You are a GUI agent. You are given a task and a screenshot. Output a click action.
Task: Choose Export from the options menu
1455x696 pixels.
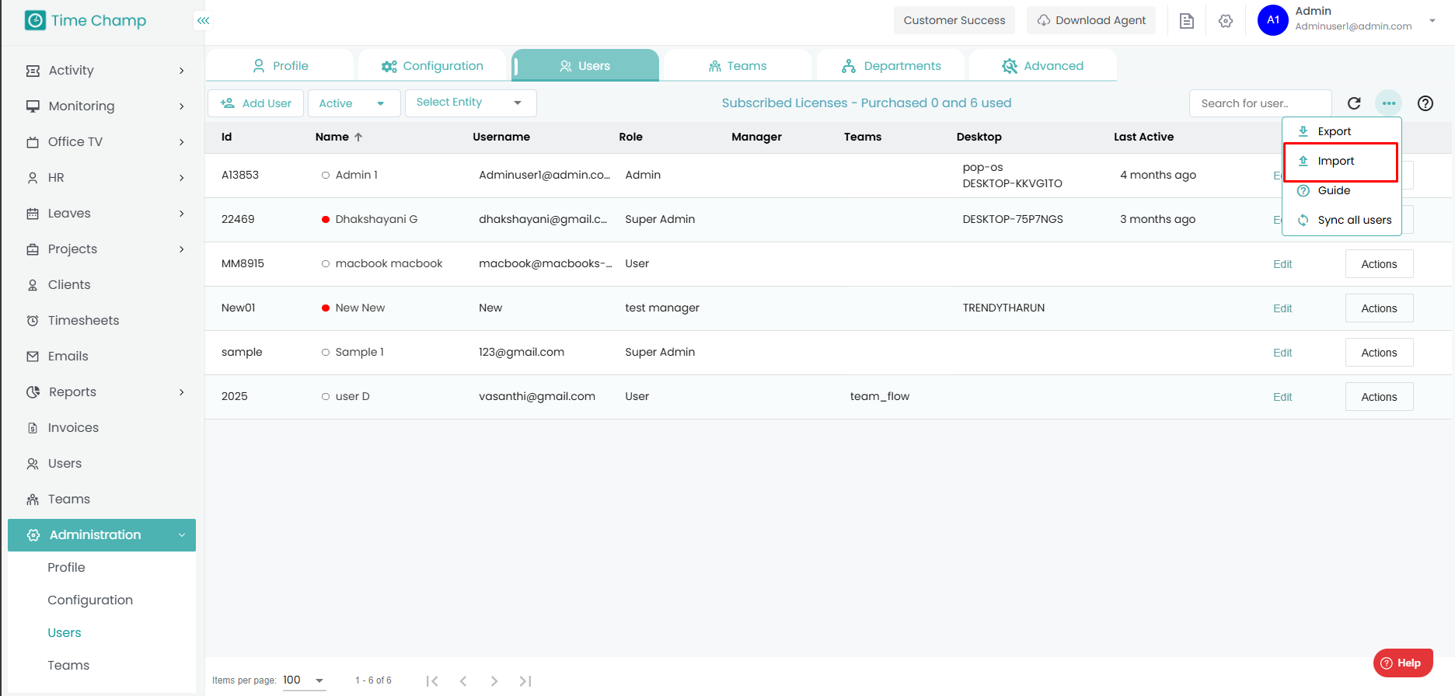pyautogui.click(x=1342, y=131)
